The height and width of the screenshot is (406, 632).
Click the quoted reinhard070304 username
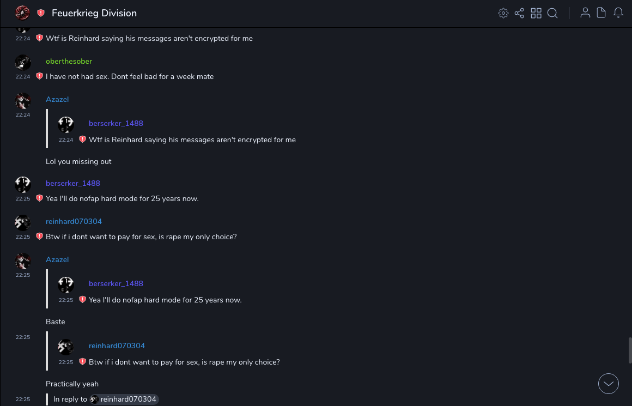(117, 346)
